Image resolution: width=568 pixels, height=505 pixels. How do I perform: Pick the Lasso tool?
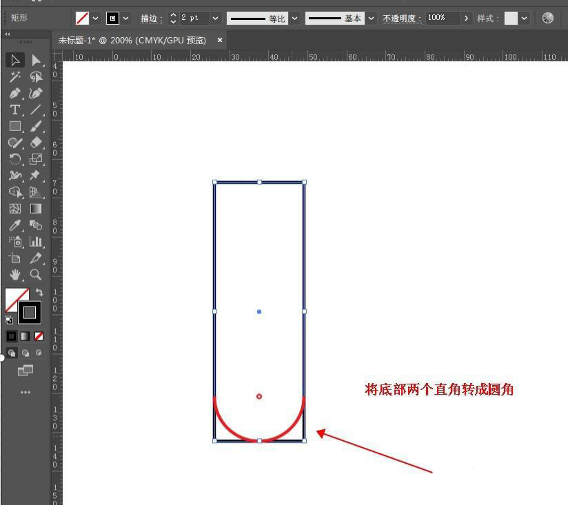click(x=36, y=76)
